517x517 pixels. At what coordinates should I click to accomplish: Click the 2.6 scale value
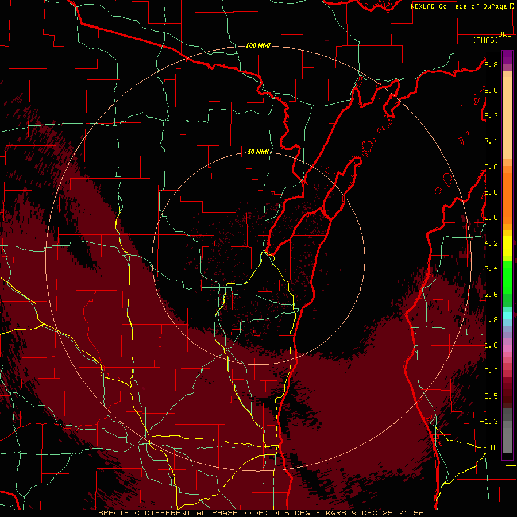491,295
